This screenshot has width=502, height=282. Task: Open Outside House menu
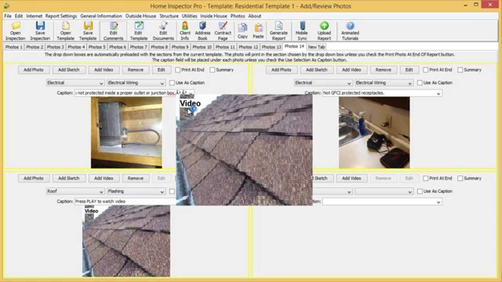click(141, 16)
